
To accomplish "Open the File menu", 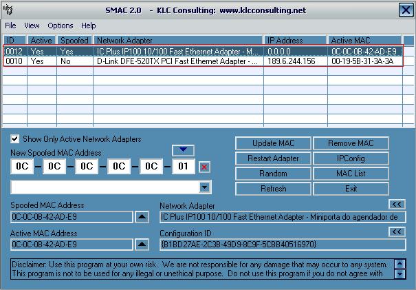I will (10, 25).
